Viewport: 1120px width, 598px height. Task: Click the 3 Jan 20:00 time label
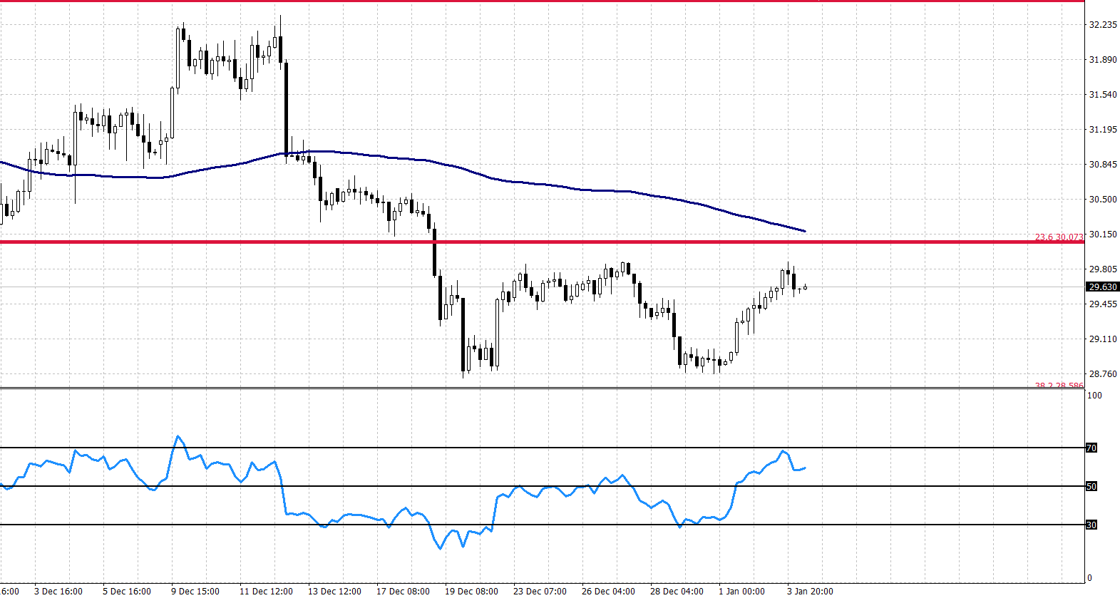tap(810, 591)
